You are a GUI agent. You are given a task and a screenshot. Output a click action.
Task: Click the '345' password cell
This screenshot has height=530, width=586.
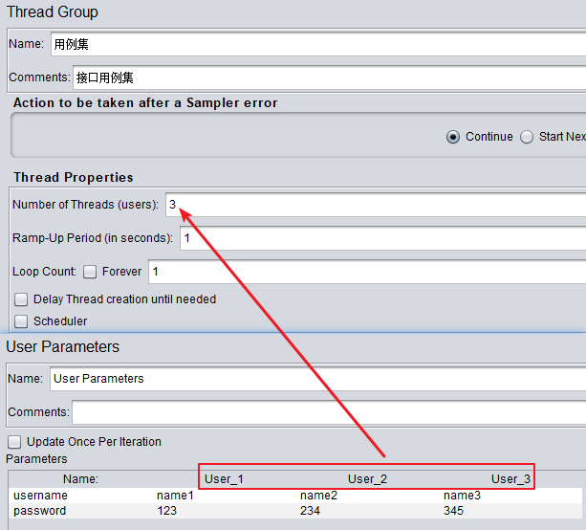pyautogui.click(x=510, y=511)
